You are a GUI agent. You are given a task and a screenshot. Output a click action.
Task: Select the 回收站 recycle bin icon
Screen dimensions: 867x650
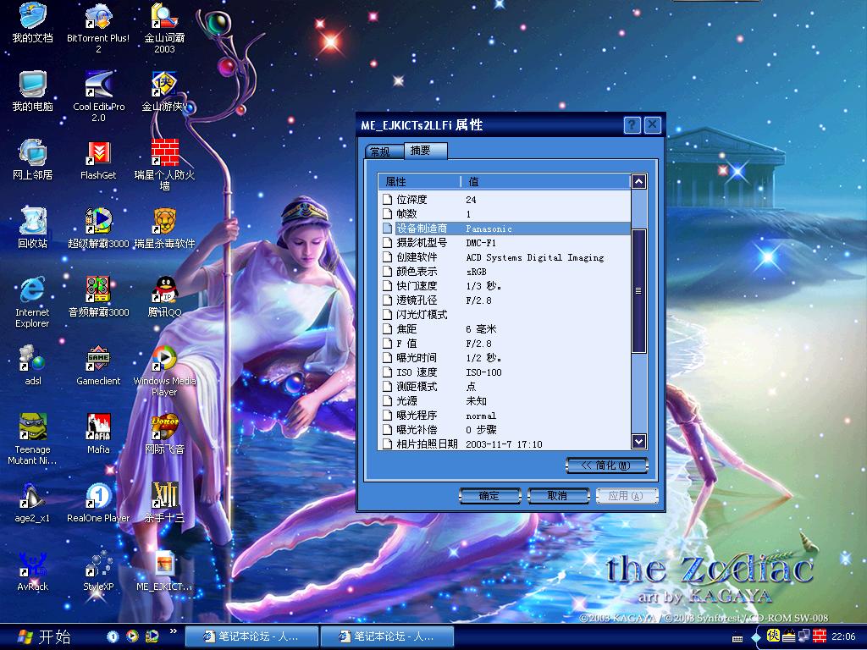[32, 223]
